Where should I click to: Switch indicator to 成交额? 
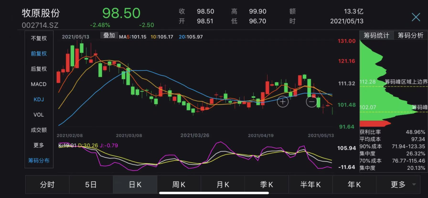pyautogui.click(x=39, y=130)
